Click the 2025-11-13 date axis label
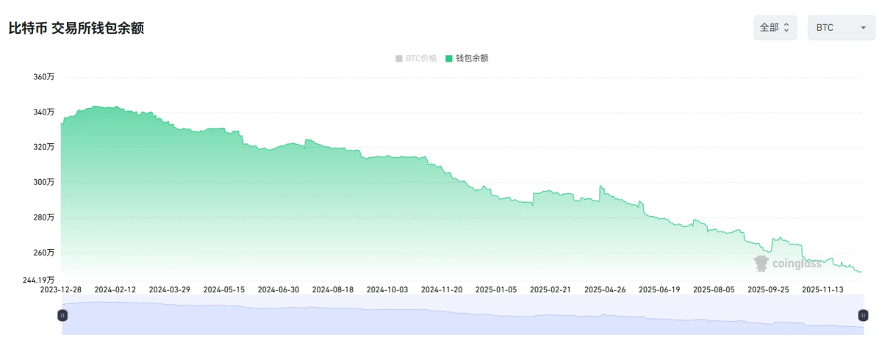This screenshot has height=343, width=882. pos(822,289)
